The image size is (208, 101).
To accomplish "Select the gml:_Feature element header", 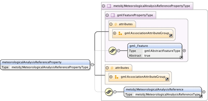I will [155, 46].
